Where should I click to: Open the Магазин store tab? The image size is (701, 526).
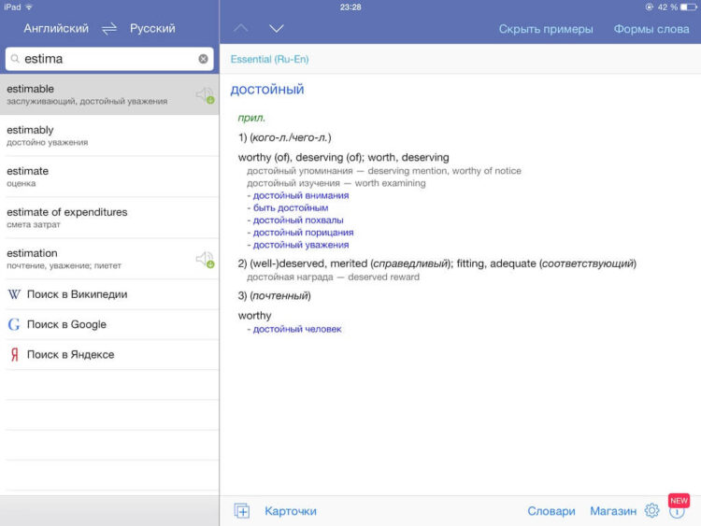(613, 511)
